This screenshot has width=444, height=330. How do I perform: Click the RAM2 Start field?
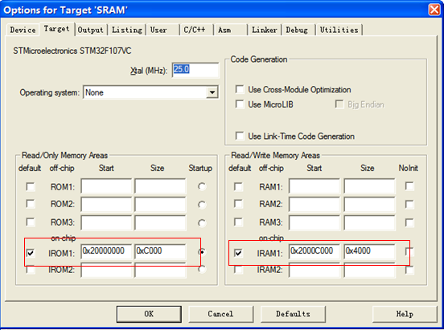[314, 204]
